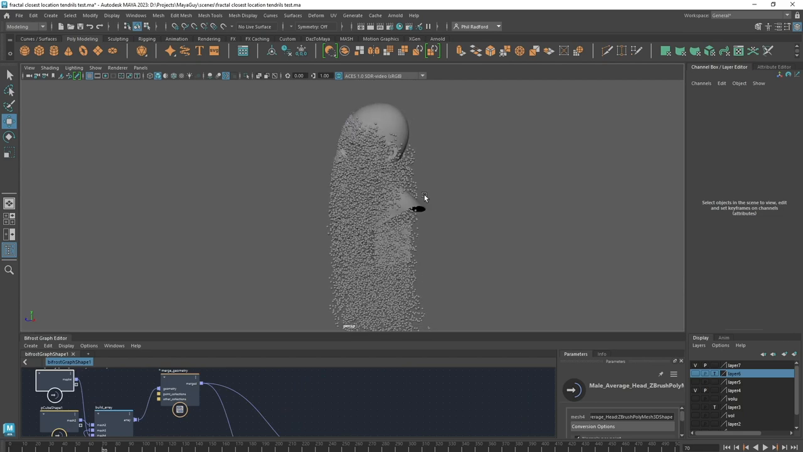Select the Polygon Cube icon on the shelf

(38, 51)
